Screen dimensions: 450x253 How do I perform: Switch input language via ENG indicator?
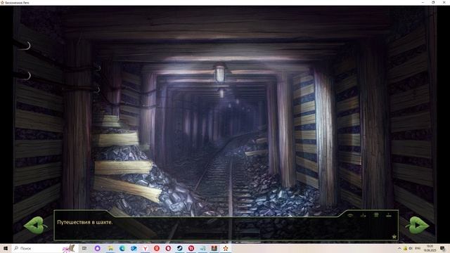click(418, 248)
